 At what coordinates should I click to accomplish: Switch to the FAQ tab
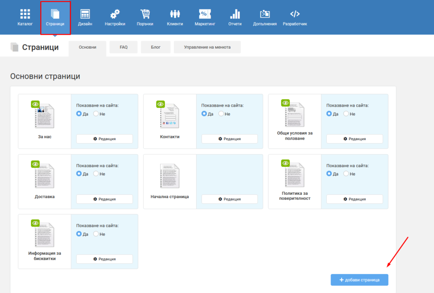[x=123, y=47]
